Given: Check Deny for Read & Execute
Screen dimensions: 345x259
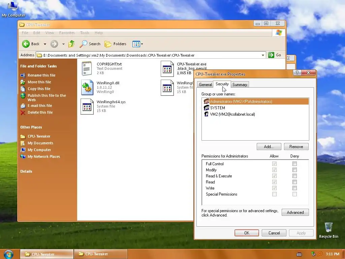Looking at the screenshot, I should pos(294,176).
